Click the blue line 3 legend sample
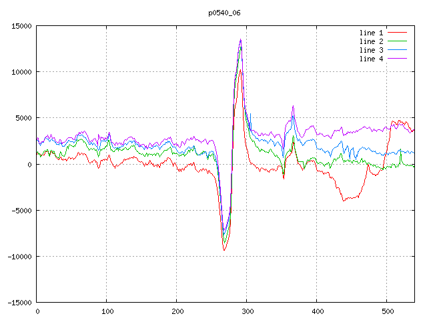 pyautogui.click(x=398, y=50)
